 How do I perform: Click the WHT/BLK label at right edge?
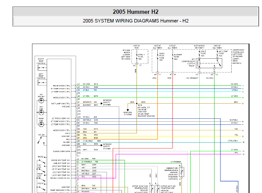[x=234, y=120]
